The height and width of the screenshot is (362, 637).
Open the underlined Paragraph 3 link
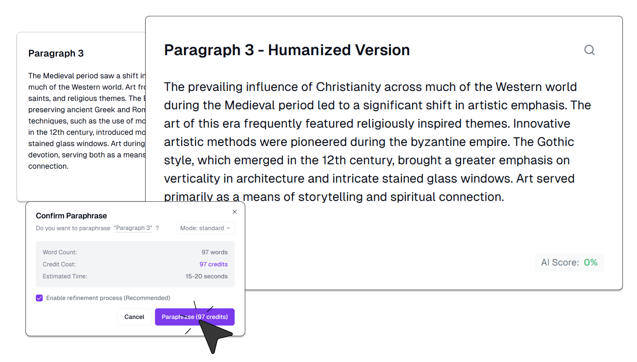(x=133, y=228)
